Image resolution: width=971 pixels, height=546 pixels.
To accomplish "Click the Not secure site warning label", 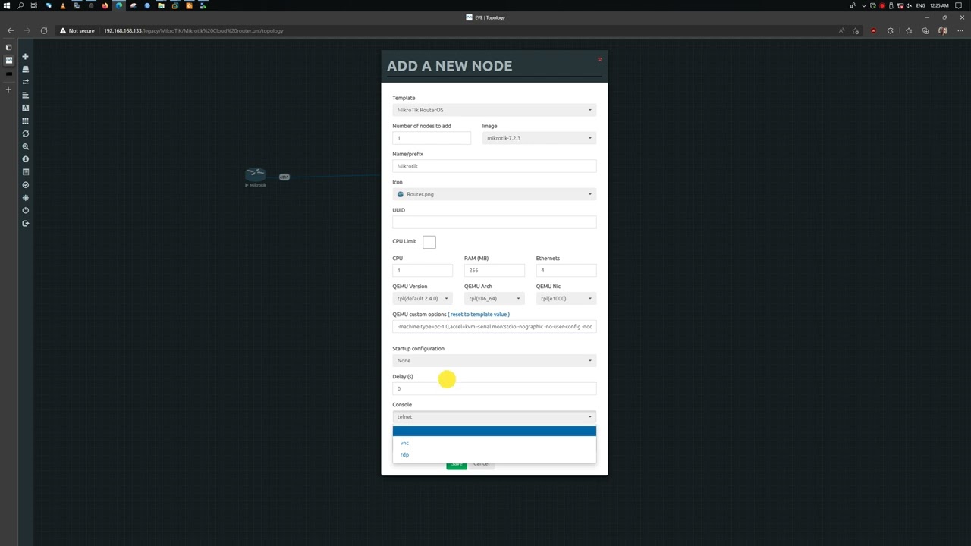I will pos(77,30).
